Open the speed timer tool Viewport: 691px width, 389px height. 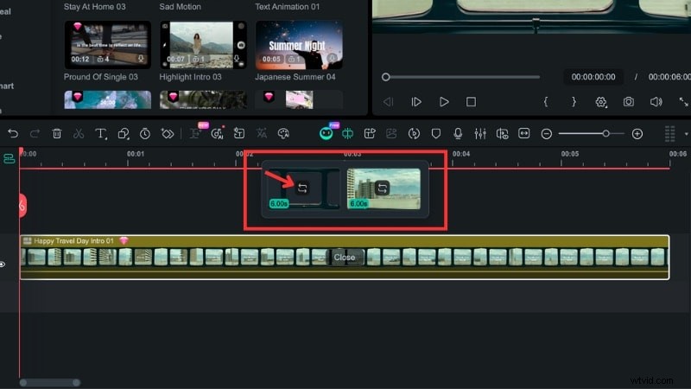click(145, 133)
